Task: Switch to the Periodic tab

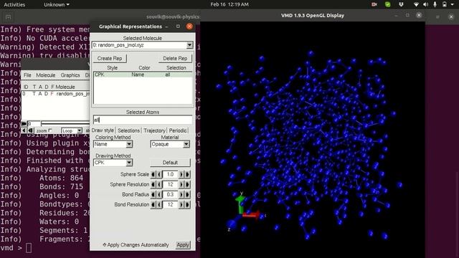Action: [178, 130]
